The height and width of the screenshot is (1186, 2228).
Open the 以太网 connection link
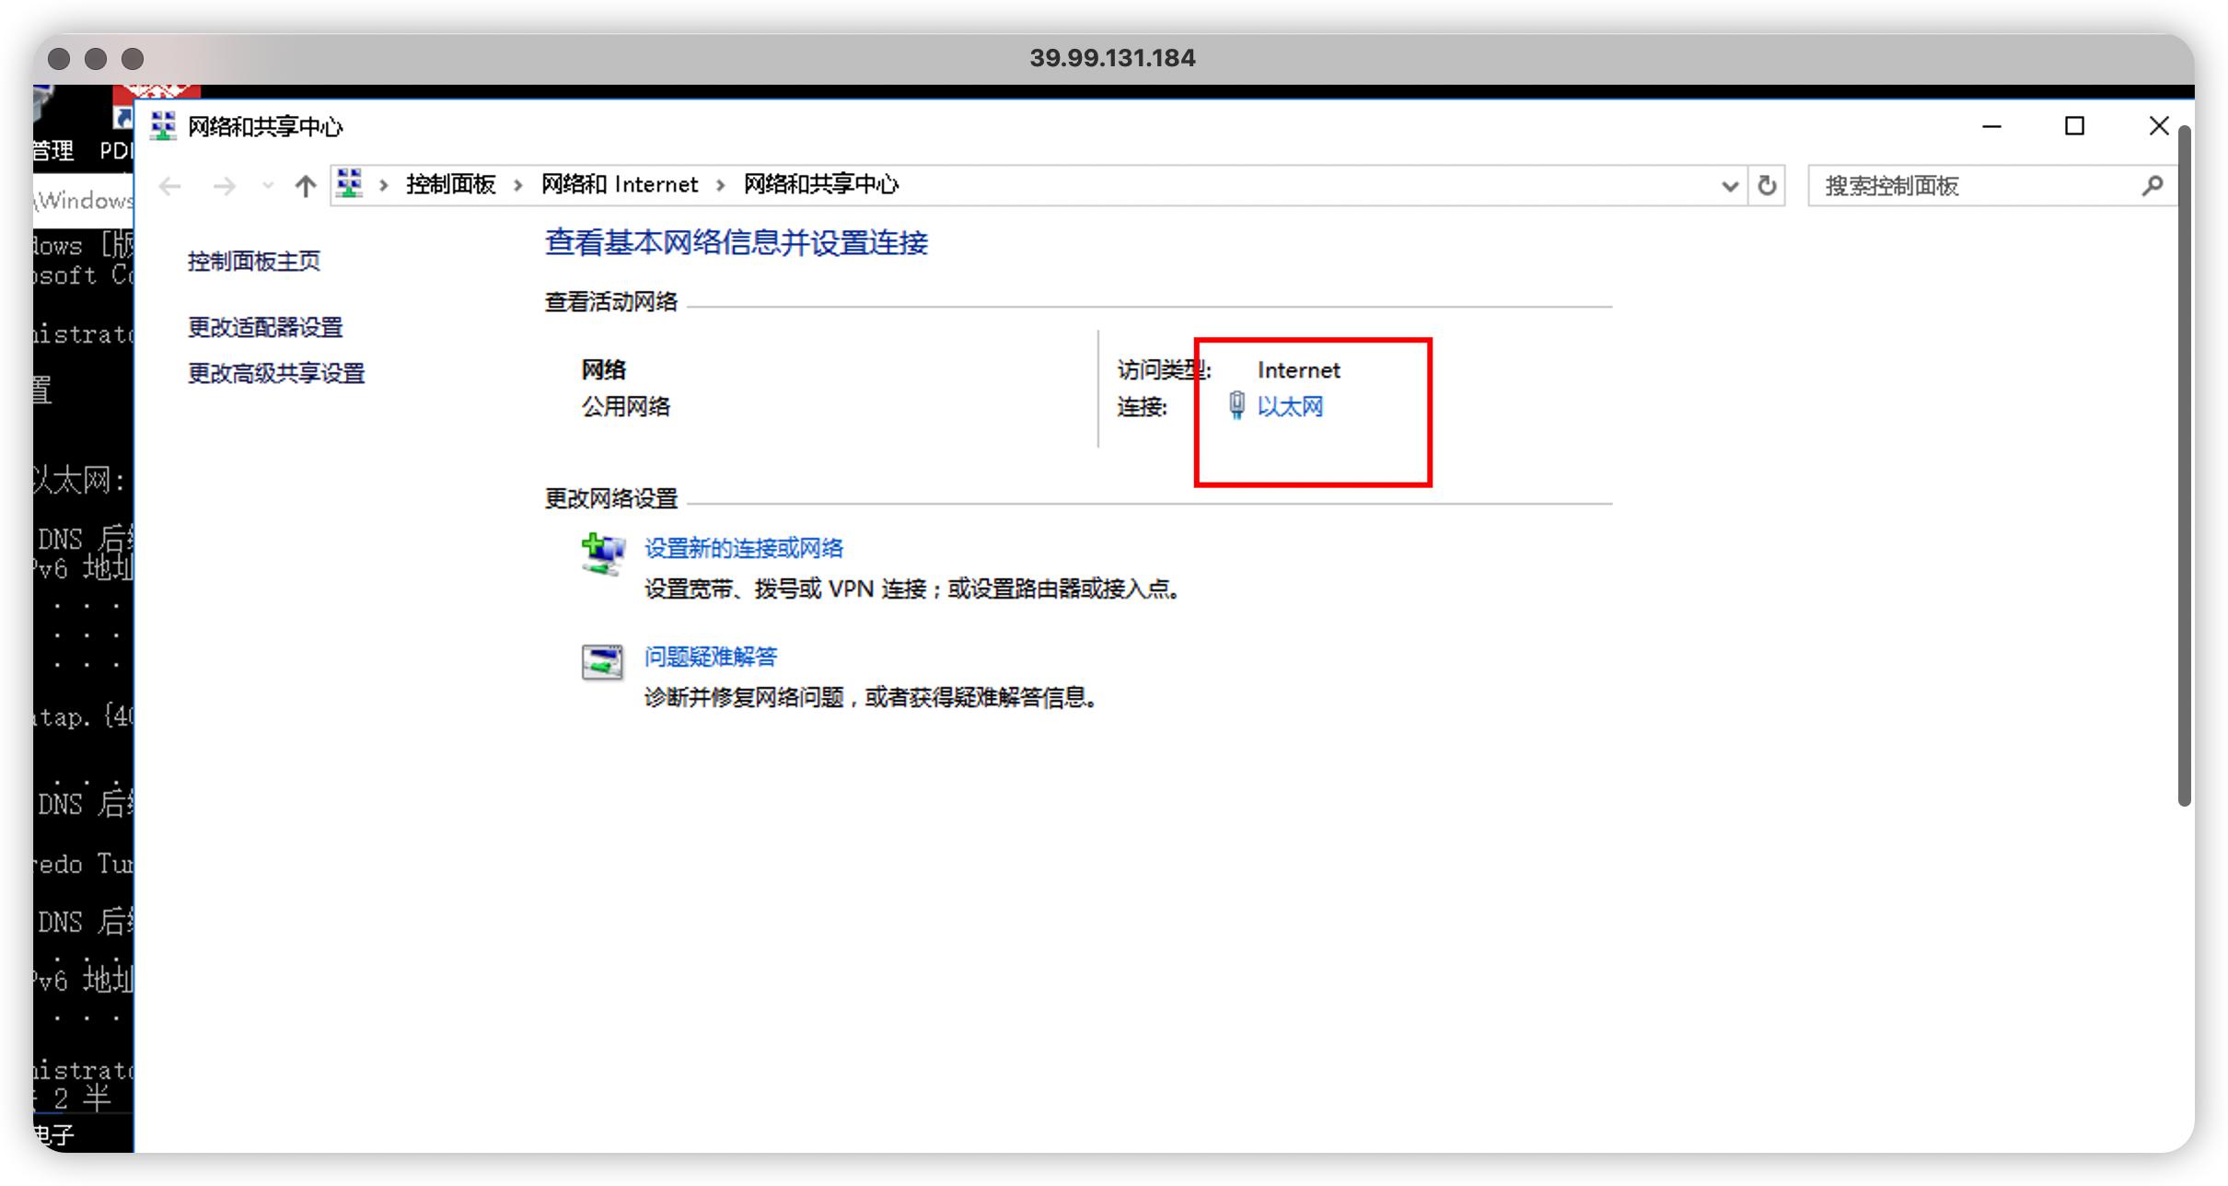[x=1290, y=406]
